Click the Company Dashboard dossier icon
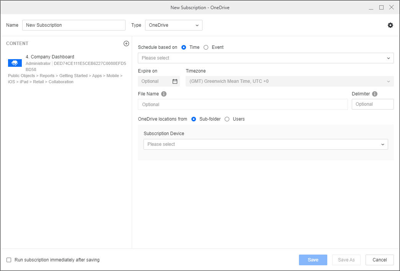The width and height of the screenshot is (400, 271). click(x=15, y=63)
